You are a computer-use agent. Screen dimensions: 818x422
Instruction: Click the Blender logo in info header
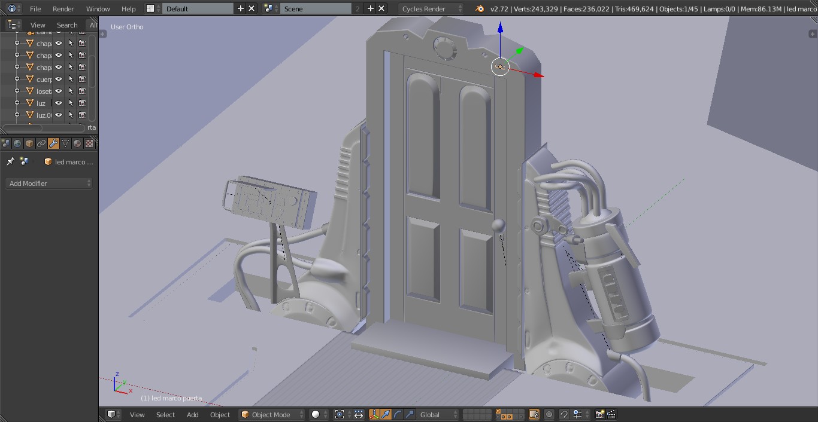coord(479,8)
